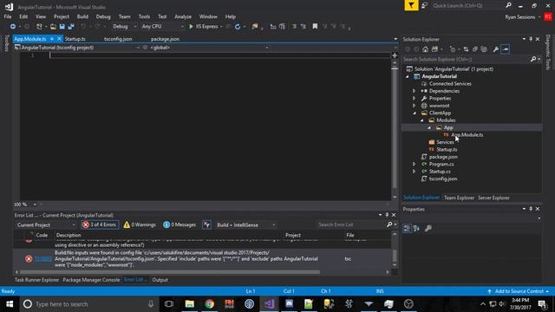Click the Windows taskbar search box

(88, 304)
